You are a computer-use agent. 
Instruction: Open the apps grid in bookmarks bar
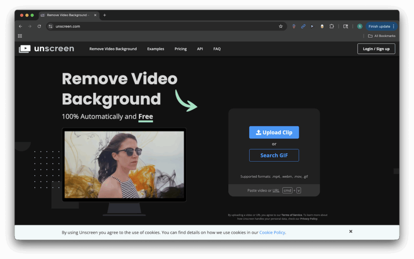(x=20, y=36)
